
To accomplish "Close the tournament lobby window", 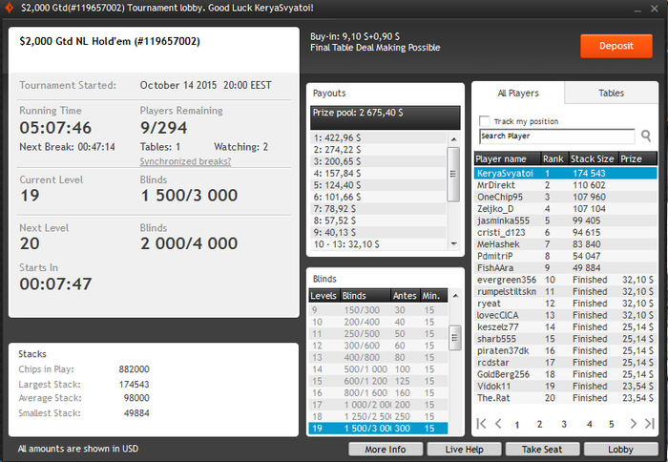I will 655,9.
